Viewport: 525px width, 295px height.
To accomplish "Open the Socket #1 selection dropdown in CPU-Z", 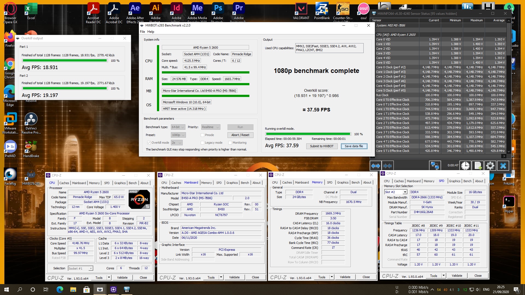I will click(80, 269).
